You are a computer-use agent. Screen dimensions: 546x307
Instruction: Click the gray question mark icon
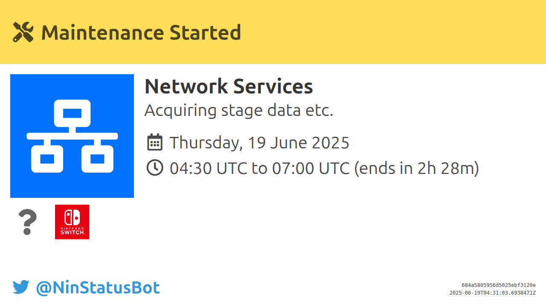pos(28,222)
